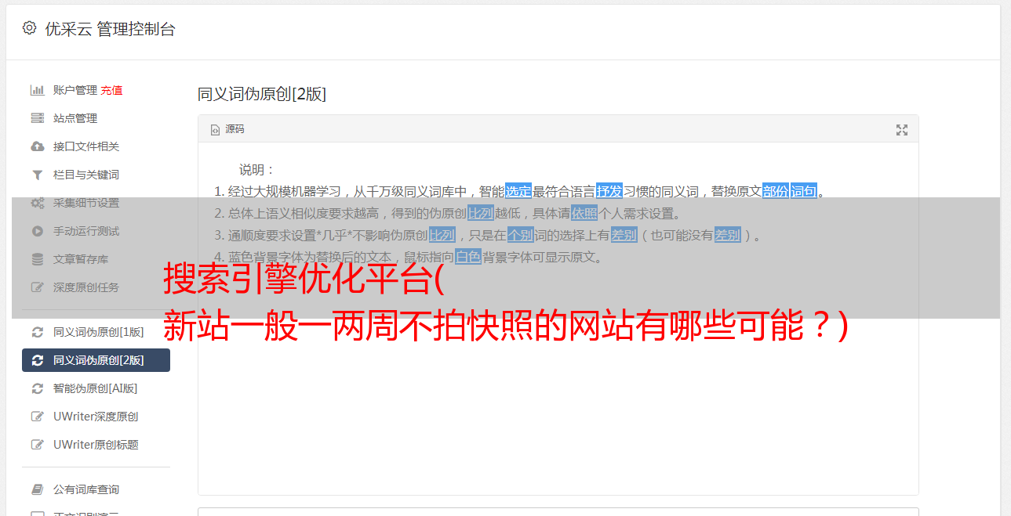Click the red 充值 recharge link

[111, 90]
